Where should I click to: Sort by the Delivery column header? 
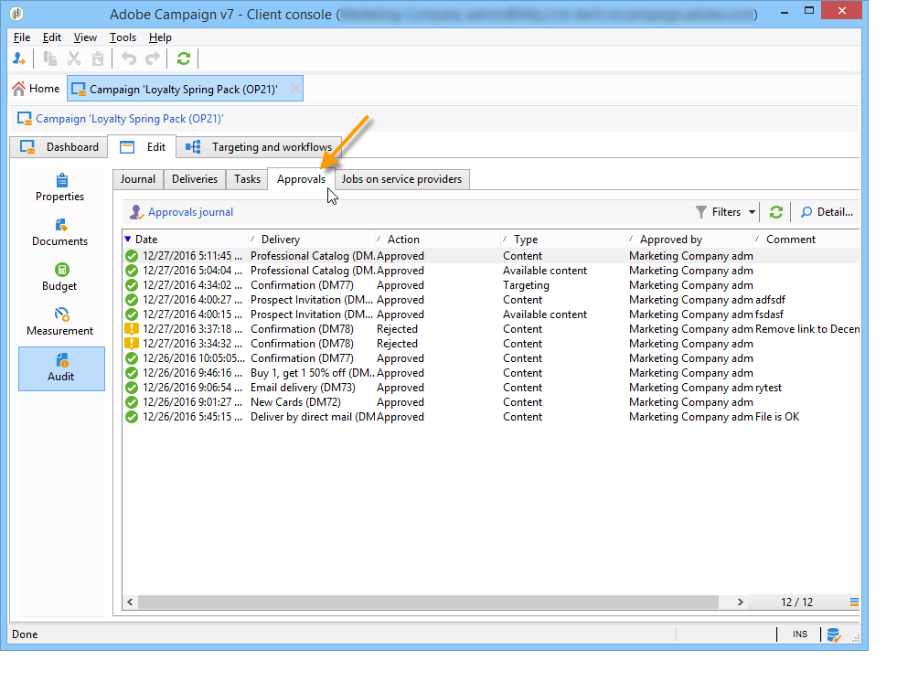[312, 240]
